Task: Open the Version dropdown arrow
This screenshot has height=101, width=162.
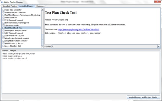Action: [x=159, y=46]
